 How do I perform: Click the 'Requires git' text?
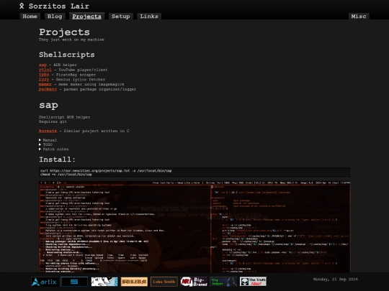[x=53, y=121]
